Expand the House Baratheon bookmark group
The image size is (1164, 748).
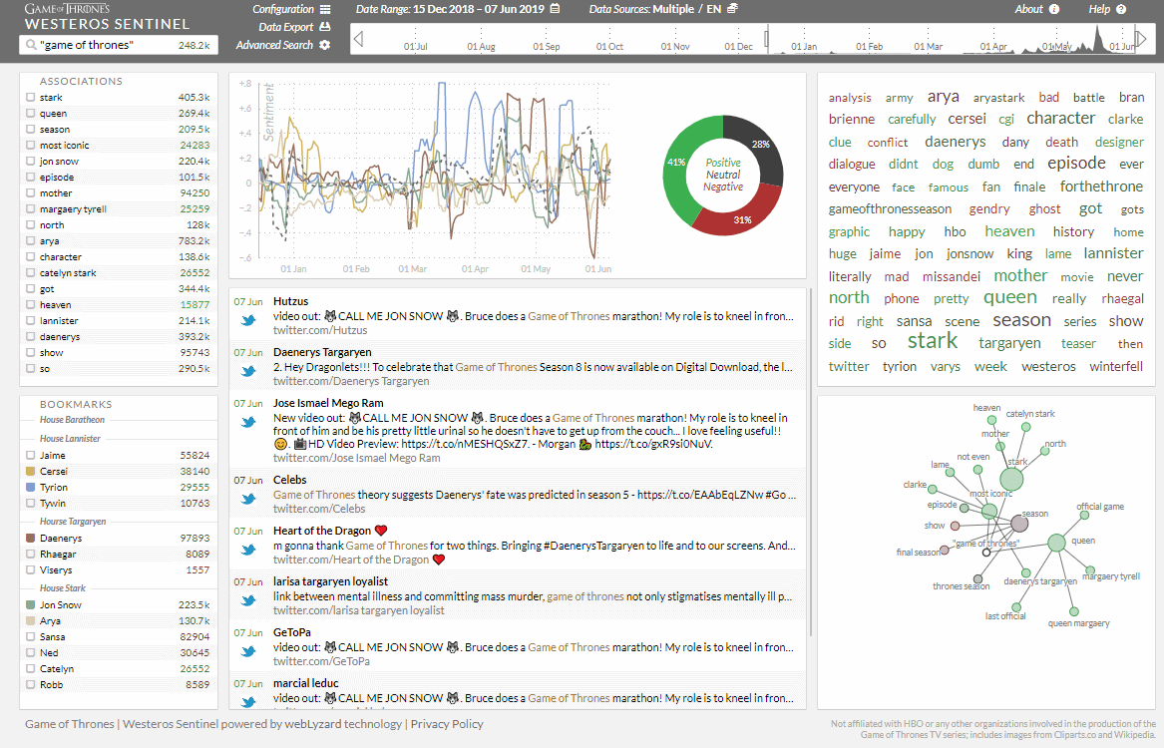[72, 420]
